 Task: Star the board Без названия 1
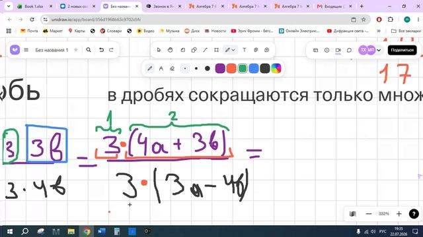76,50
